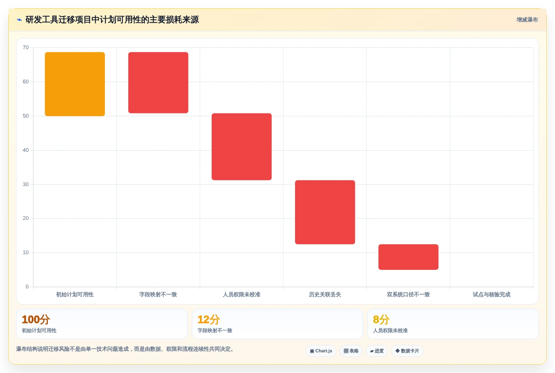Click the lightning icon beside the chart title
Screen dimensions: 555x373
pyautogui.click(x=19, y=20)
